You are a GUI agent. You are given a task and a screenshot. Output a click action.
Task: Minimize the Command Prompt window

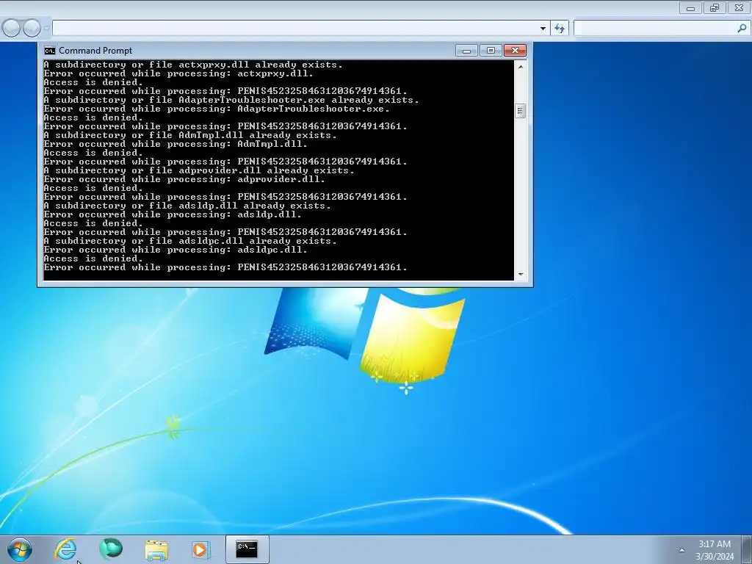click(466, 51)
